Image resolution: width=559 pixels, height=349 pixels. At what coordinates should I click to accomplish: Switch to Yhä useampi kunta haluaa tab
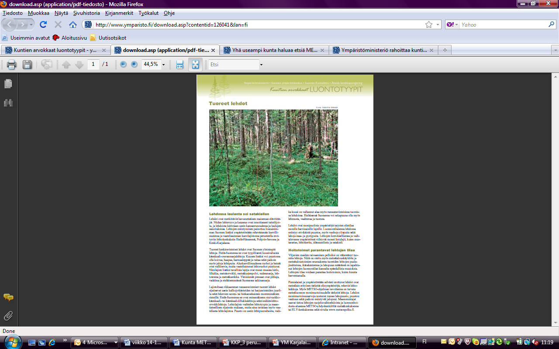274,50
